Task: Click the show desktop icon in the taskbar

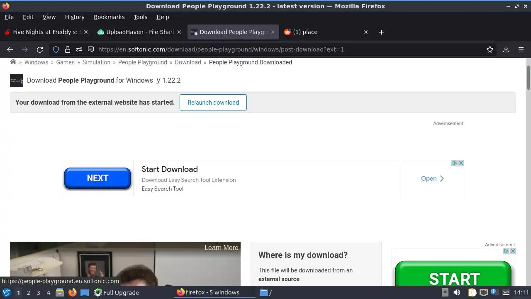Action: pyautogui.click(x=85, y=292)
